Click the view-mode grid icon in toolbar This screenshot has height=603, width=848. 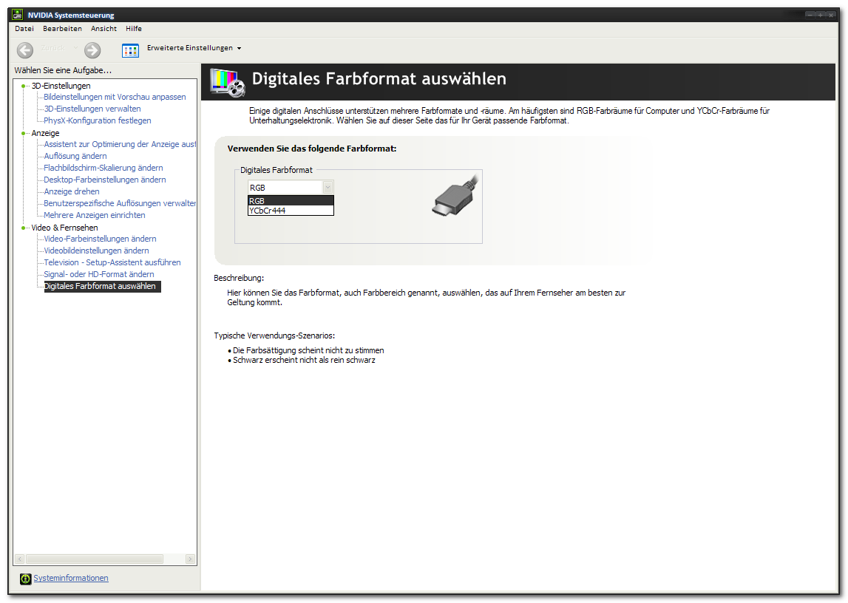[130, 51]
